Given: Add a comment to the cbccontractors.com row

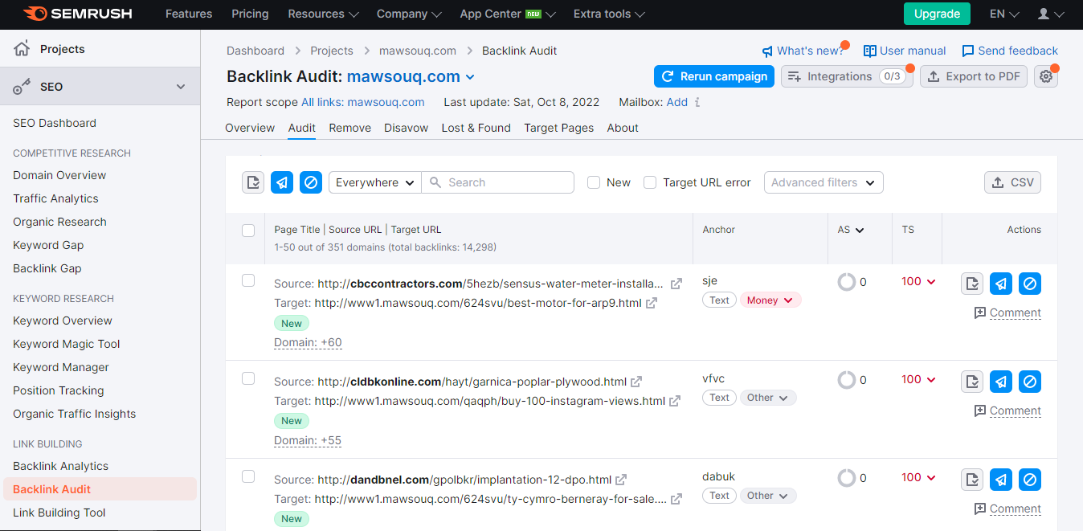Looking at the screenshot, I should (1007, 312).
